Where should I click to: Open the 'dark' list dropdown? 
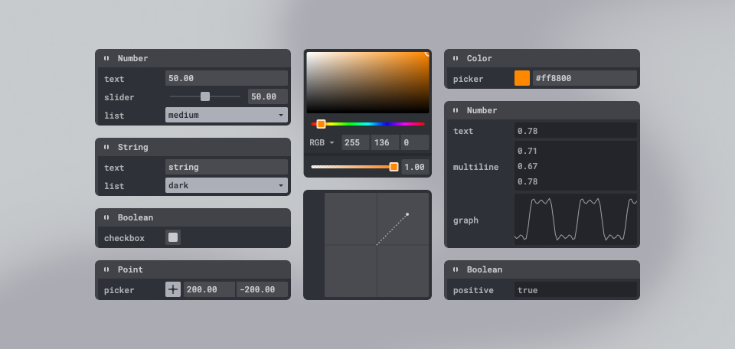(x=227, y=185)
